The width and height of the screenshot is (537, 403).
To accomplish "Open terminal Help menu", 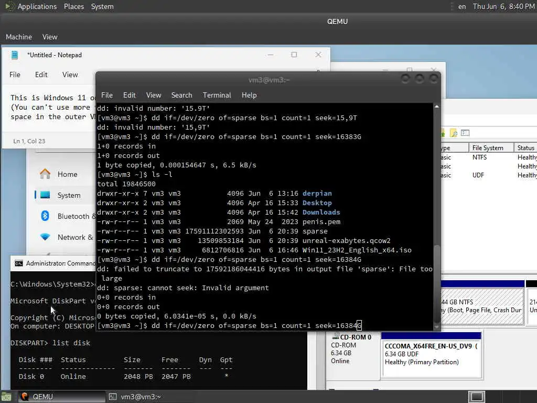I will (249, 95).
